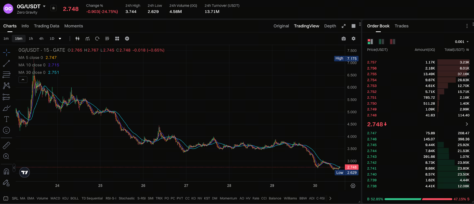Select the 15m timeframe

pos(19,39)
